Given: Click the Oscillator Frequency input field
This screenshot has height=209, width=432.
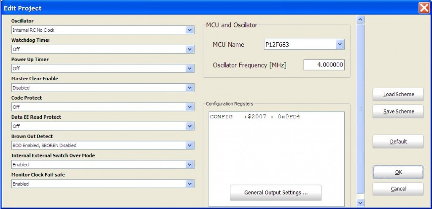Looking at the screenshot, I should pos(324,65).
